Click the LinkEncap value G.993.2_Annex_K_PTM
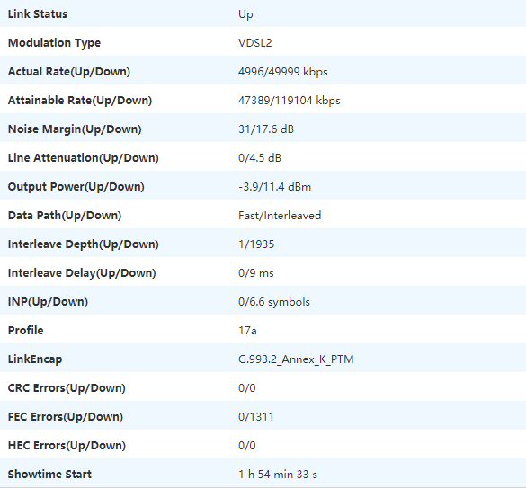Viewport: 526px width, 488px height. click(296, 359)
